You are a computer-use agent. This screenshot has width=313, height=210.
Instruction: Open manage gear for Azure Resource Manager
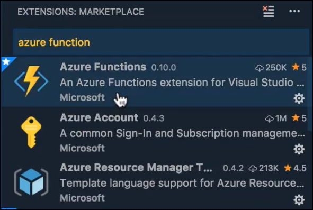[299, 199]
